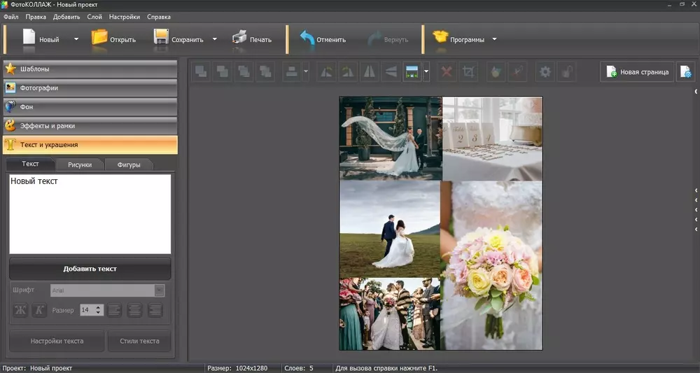
Task: Increase the Размер font size stepper
Action: (x=99, y=307)
